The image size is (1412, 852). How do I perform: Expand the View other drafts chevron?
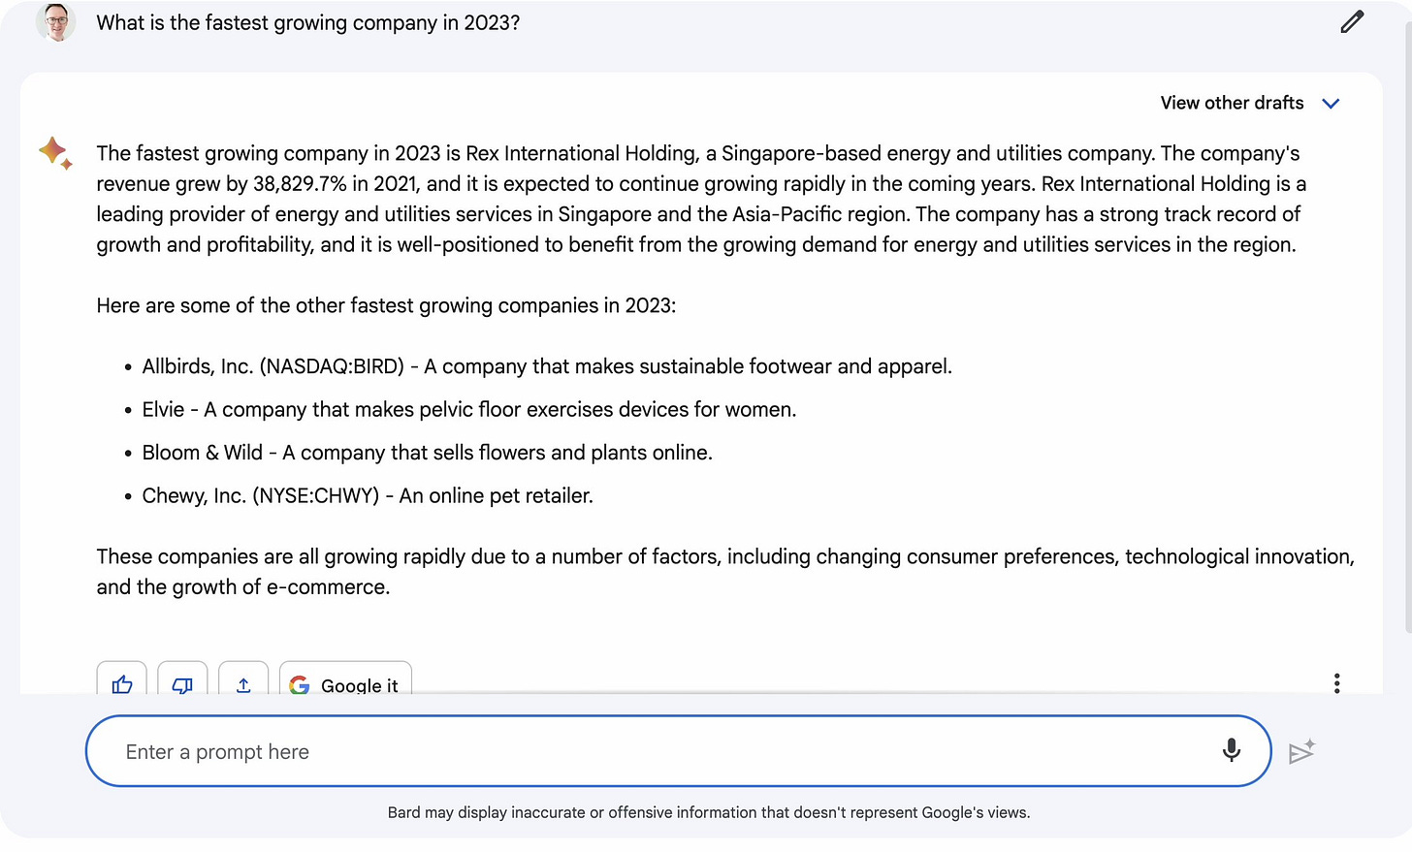coord(1331,104)
